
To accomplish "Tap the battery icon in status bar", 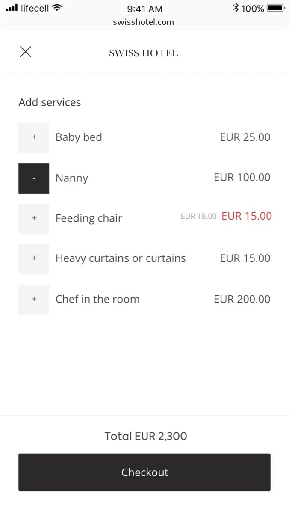I will 276,8.
